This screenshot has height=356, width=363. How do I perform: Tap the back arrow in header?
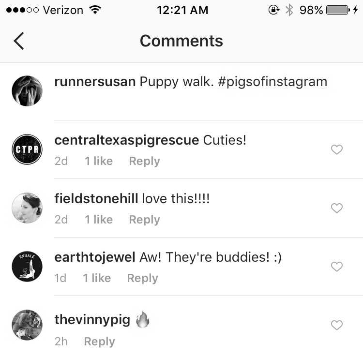19,41
